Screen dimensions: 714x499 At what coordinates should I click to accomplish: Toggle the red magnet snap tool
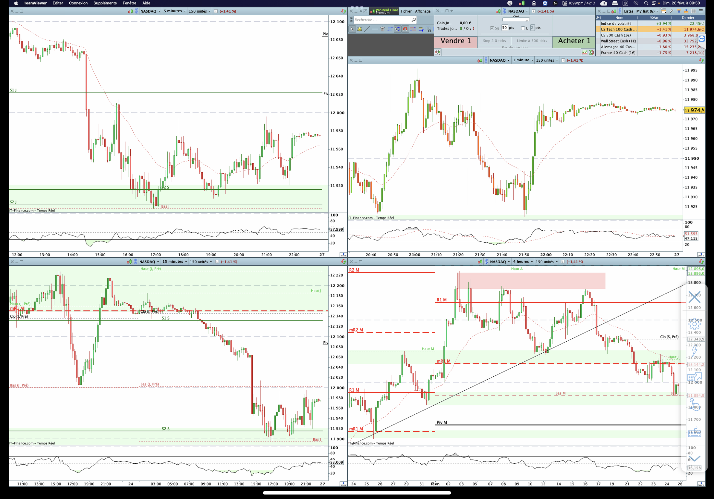(405, 29)
